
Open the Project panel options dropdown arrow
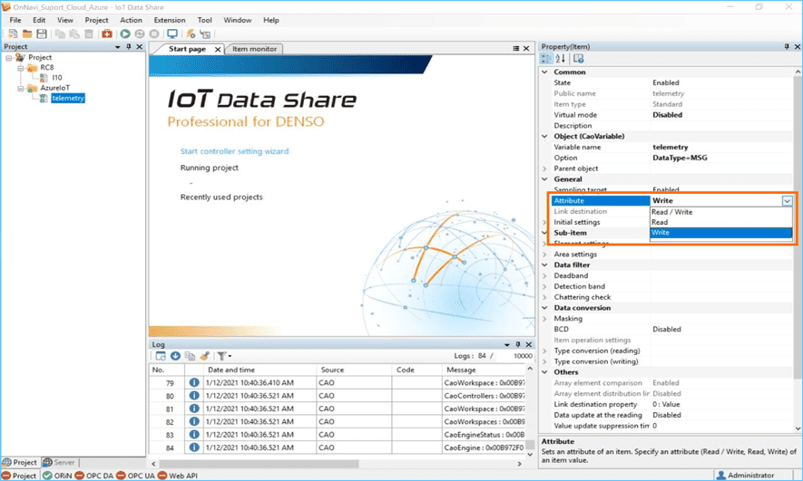[x=118, y=46]
